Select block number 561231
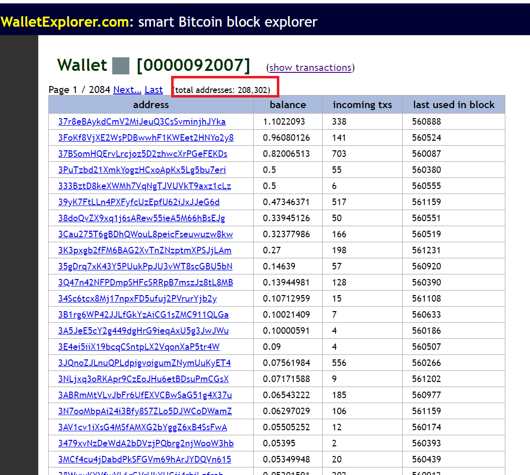530x475 pixels. [426, 250]
